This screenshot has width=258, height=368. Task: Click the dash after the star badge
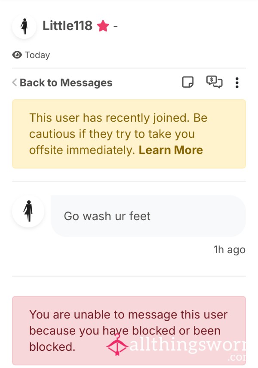click(x=115, y=26)
